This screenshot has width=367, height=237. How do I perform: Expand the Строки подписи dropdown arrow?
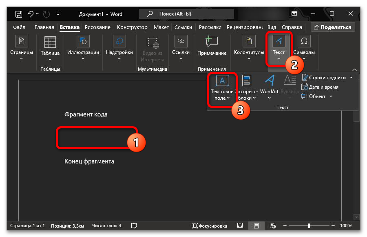[352, 78]
